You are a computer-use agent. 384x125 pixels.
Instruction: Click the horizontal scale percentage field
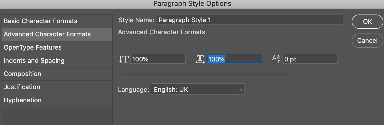pos(234,59)
